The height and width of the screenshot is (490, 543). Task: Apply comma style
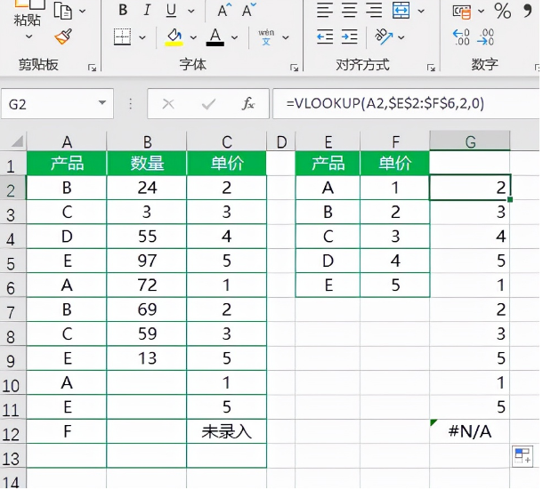click(x=528, y=11)
